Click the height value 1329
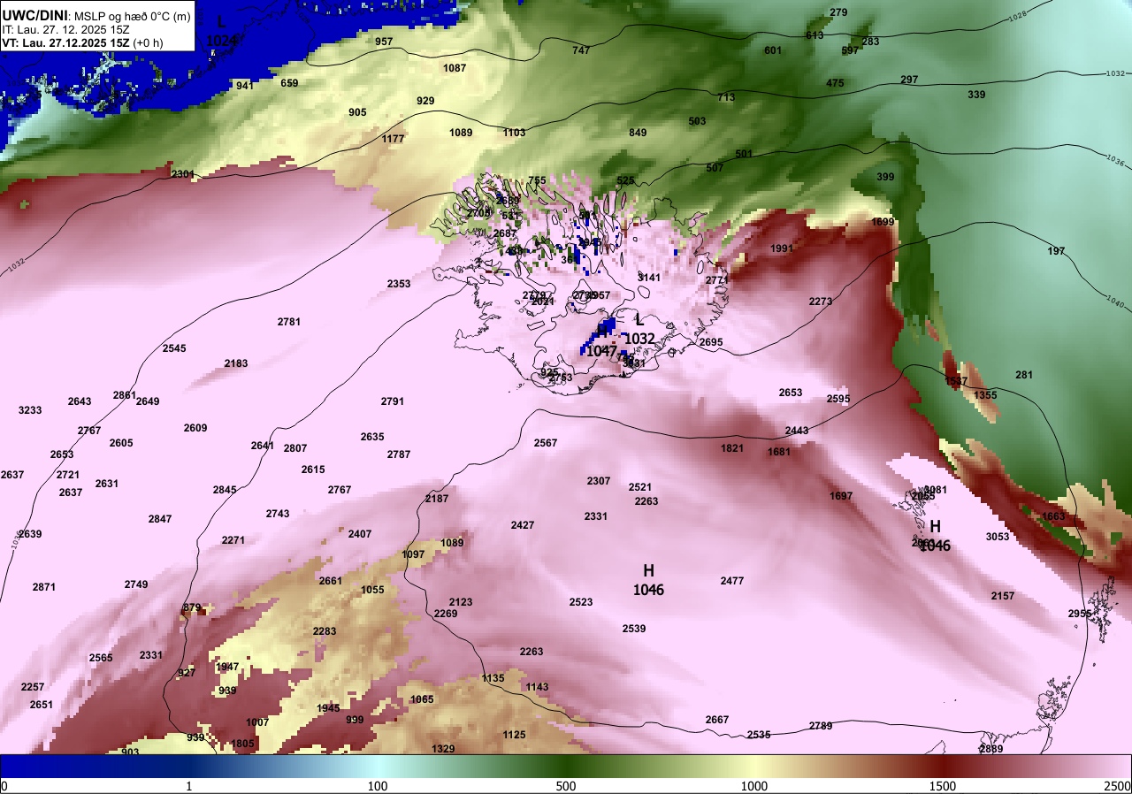The width and height of the screenshot is (1132, 794). pos(443,749)
